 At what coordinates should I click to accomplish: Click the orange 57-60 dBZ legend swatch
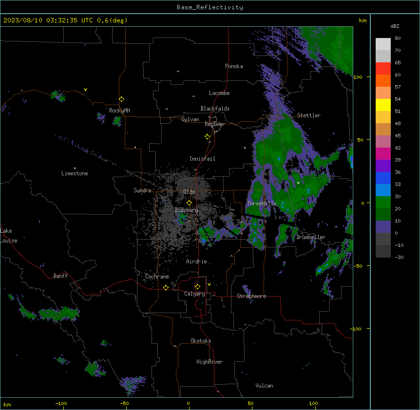383,81
